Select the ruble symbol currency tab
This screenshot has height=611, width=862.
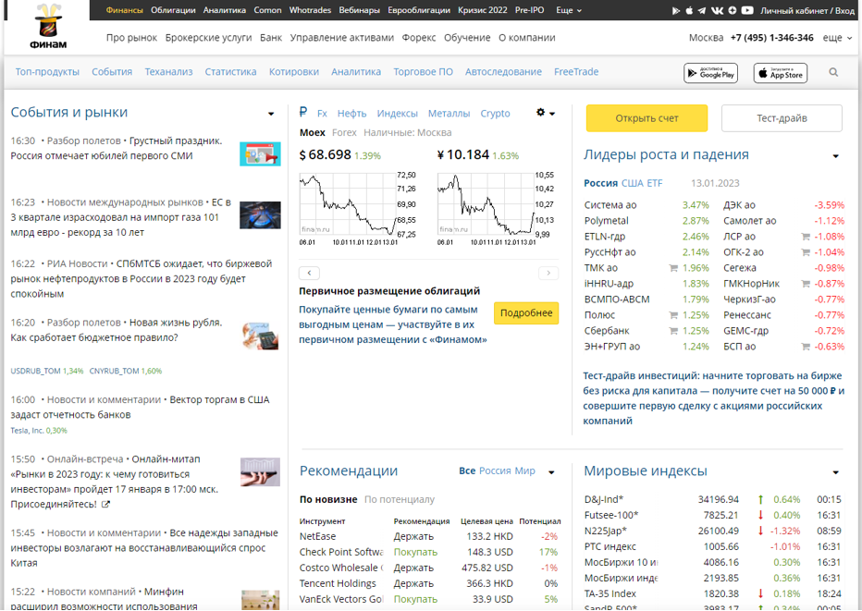click(303, 113)
